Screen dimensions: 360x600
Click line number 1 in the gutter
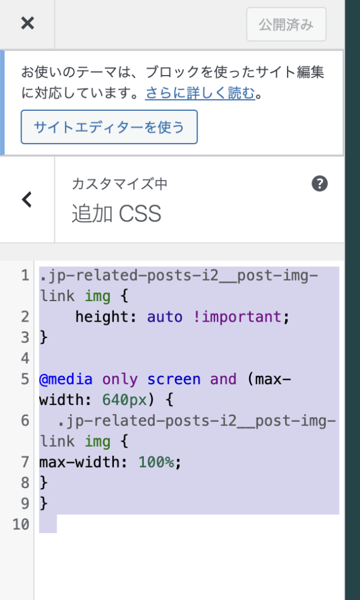[x=25, y=276]
